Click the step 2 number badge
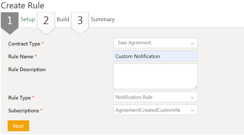Image resolution: width=244 pixels, height=135 pixels. pos(46,21)
